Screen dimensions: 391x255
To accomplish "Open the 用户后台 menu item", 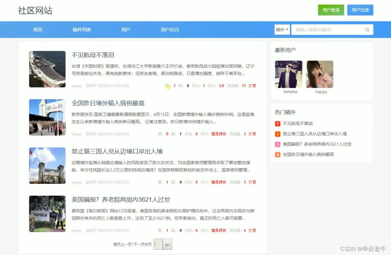I will (169, 30).
